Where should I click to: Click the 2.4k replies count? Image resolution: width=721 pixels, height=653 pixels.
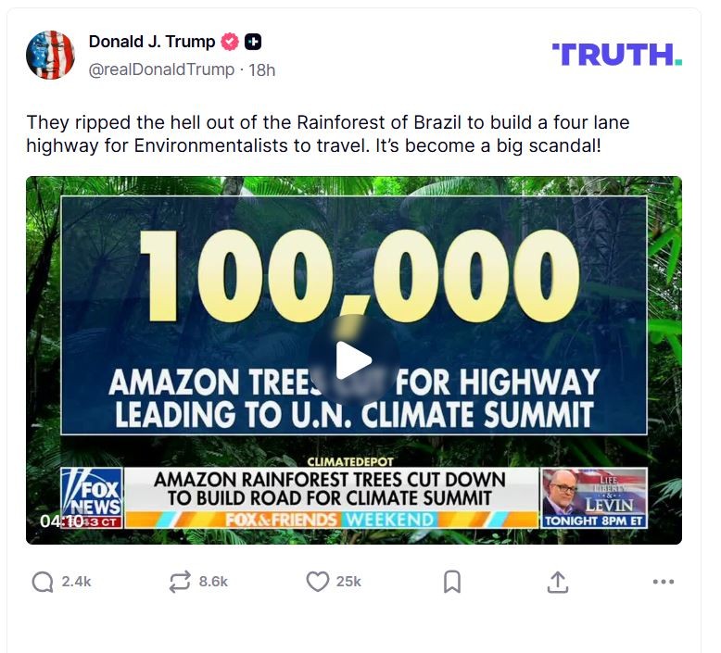[76, 582]
